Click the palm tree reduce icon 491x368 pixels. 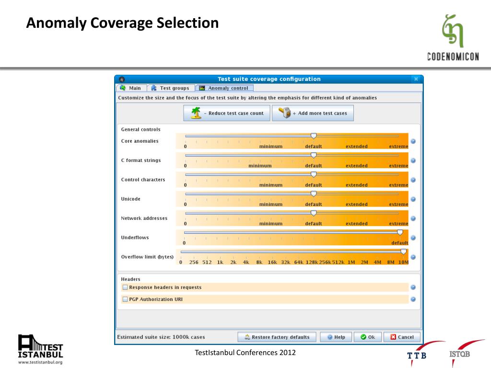pyautogui.click(x=196, y=113)
